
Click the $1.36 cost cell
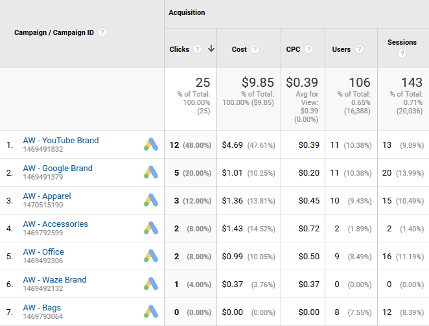point(248,201)
